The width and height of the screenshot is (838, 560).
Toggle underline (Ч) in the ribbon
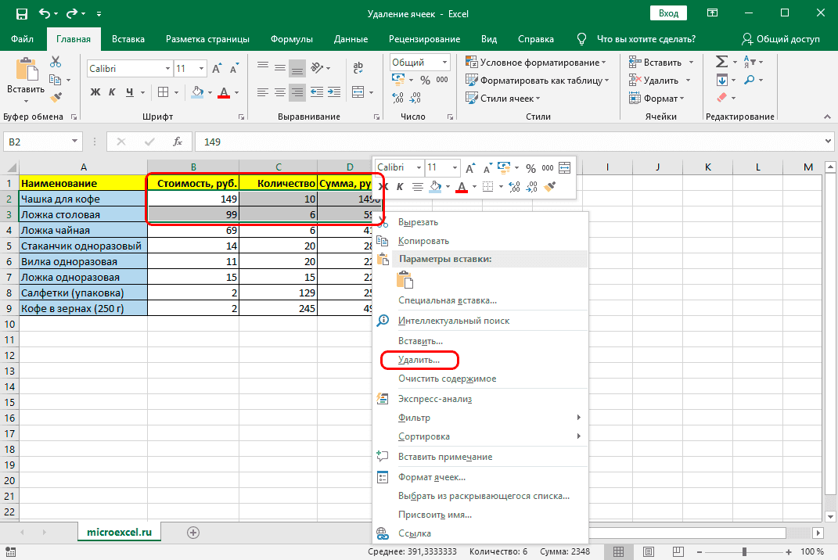(x=130, y=92)
